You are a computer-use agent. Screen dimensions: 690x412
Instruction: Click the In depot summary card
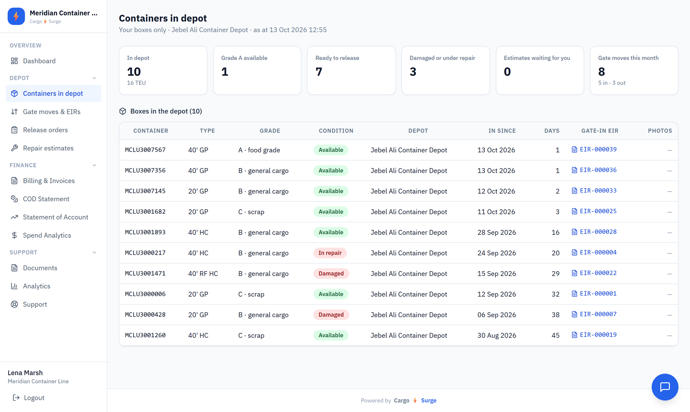pyautogui.click(x=163, y=70)
